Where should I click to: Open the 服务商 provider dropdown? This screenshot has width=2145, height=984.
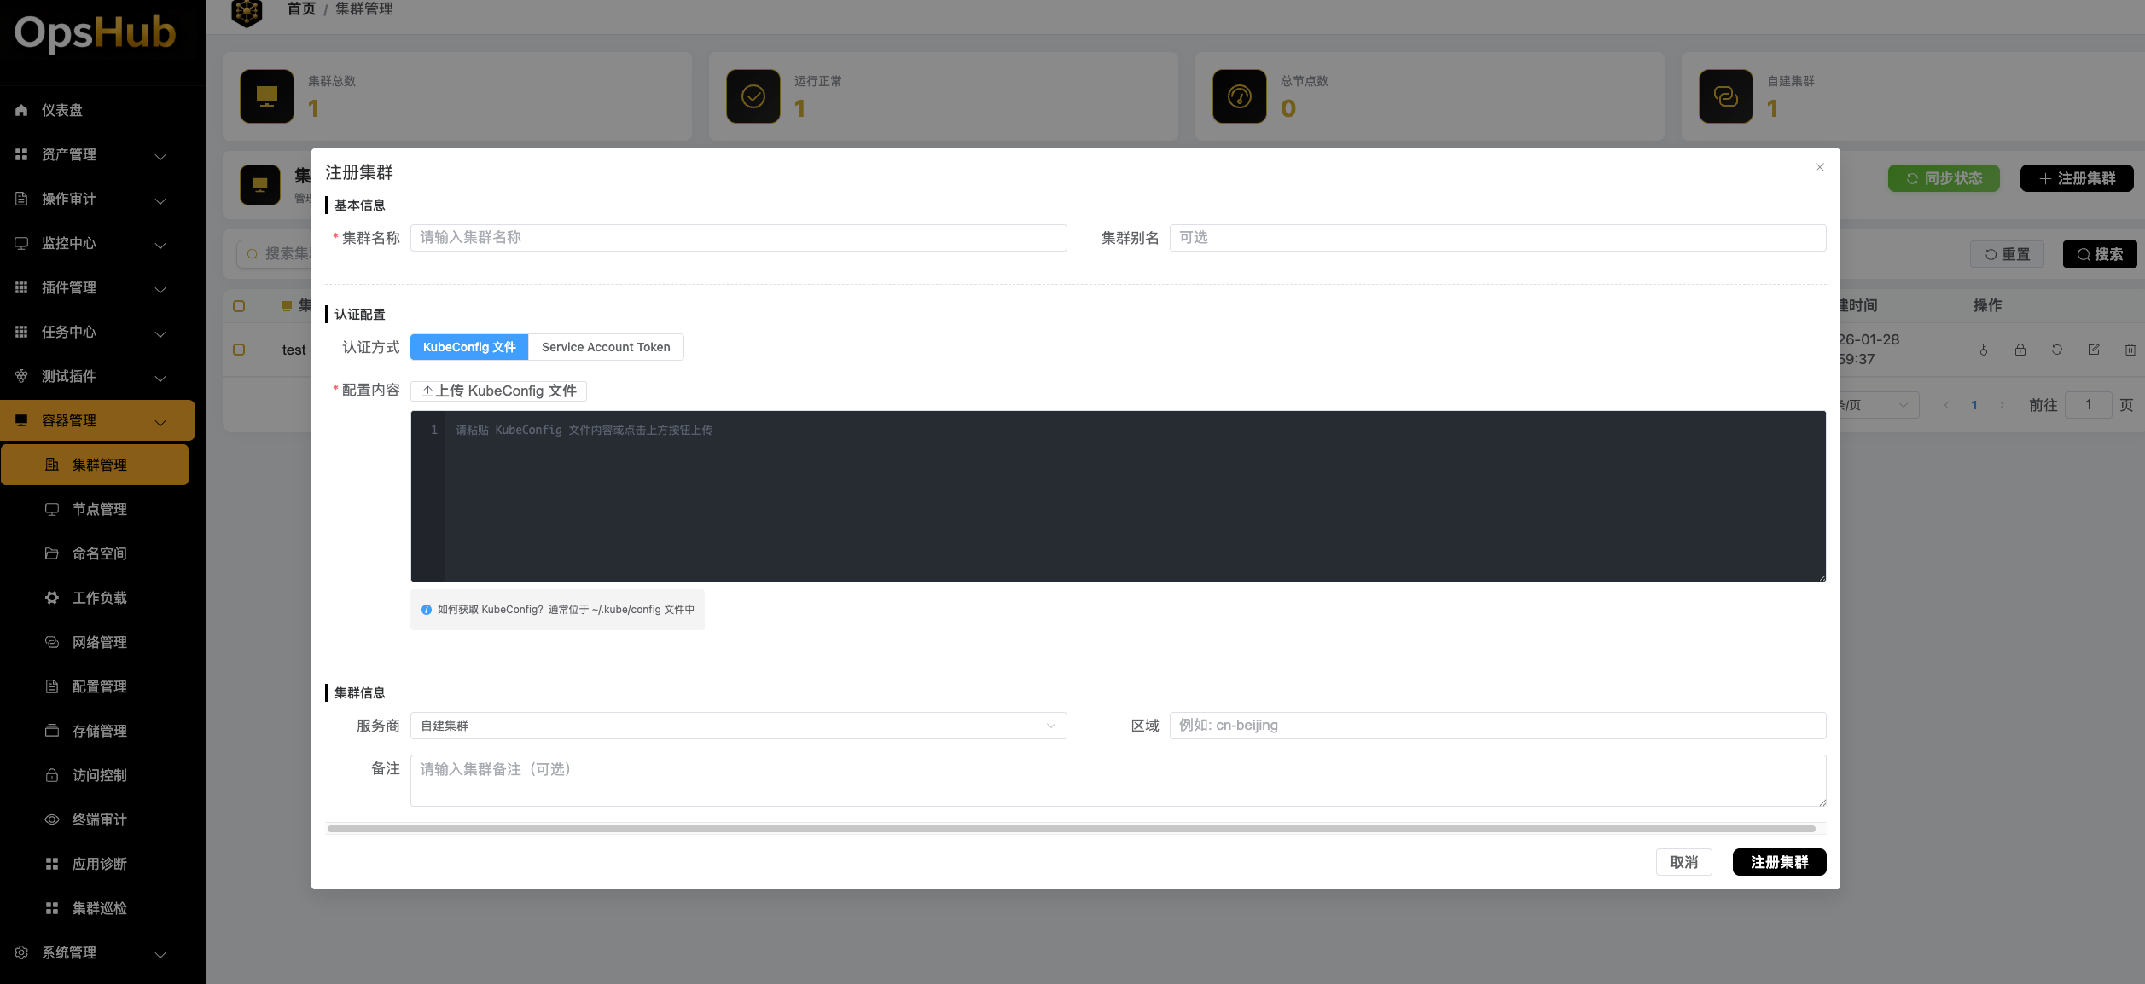tap(738, 726)
